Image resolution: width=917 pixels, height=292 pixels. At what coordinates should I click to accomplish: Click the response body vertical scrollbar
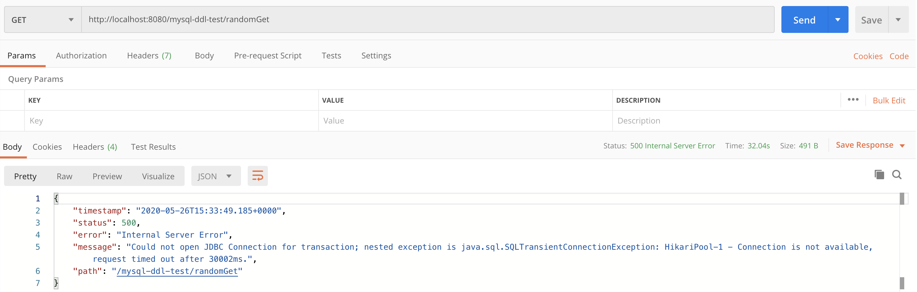pos(902,242)
